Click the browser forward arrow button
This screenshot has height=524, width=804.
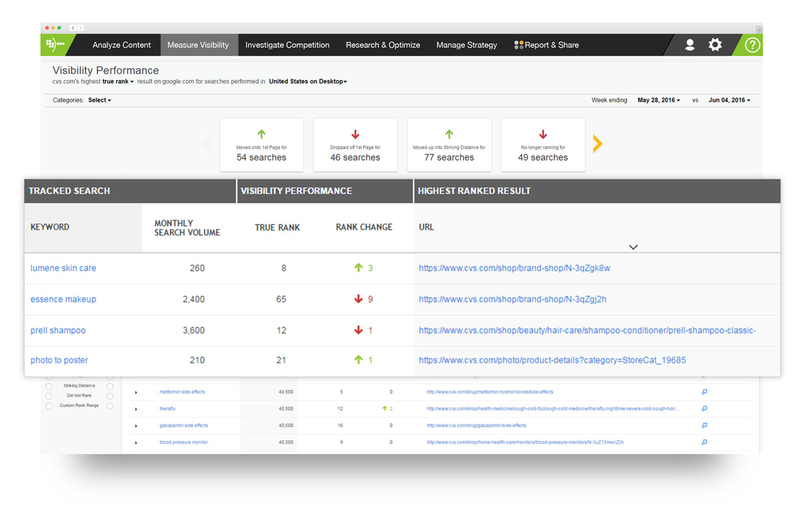pyautogui.click(x=80, y=28)
